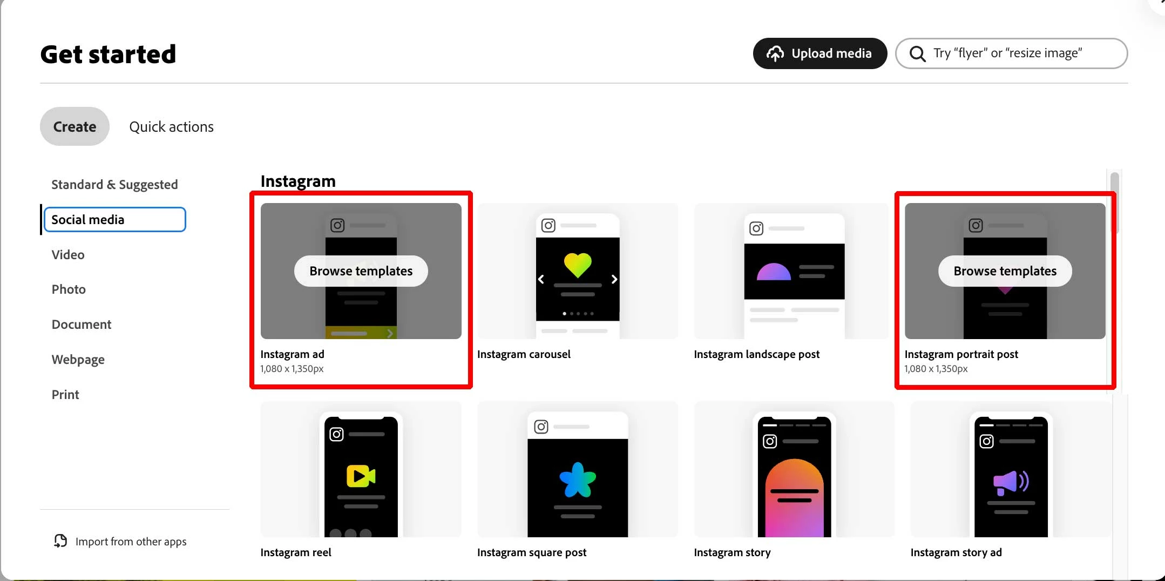Click the Instagram portrait post label

961,354
